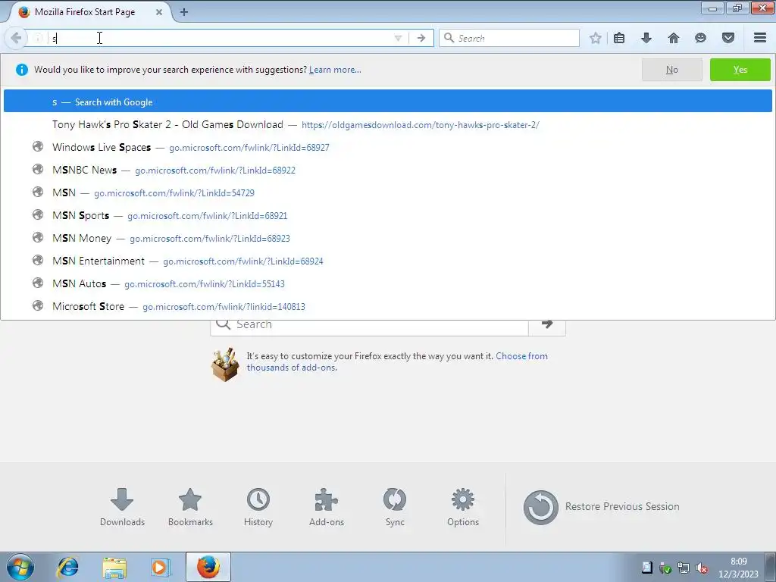Choose 's — Search with Google' suggestion
The height and width of the screenshot is (582, 776).
387,102
